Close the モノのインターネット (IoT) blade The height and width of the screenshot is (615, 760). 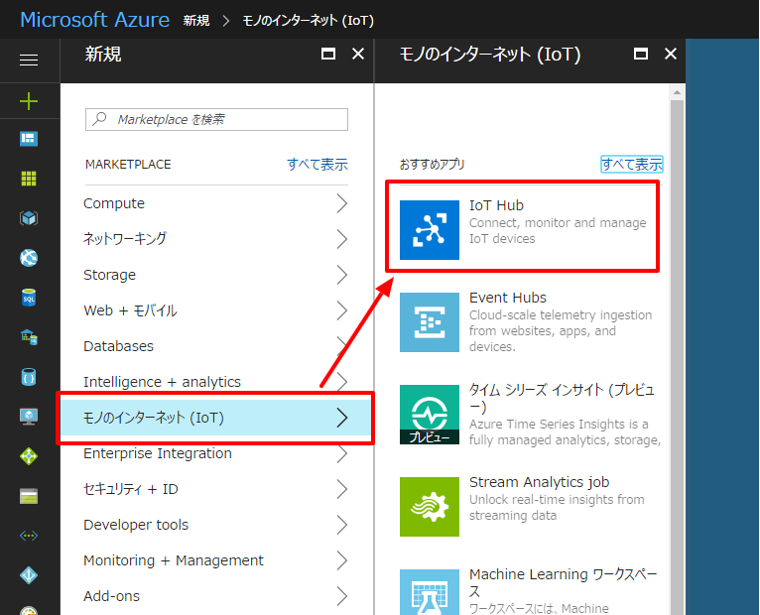click(671, 54)
